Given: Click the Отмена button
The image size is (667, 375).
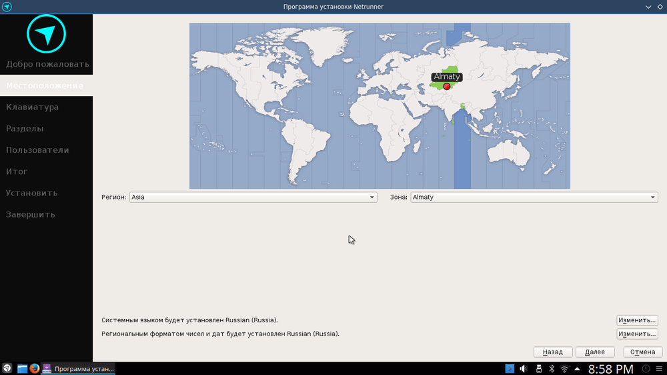Looking at the screenshot, I should point(642,352).
